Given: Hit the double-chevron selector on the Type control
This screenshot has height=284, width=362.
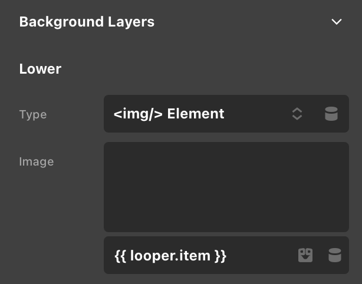Looking at the screenshot, I should coord(297,114).
